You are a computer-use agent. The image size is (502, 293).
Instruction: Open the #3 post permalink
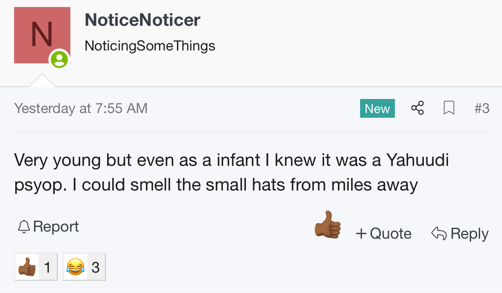point(482,108)
